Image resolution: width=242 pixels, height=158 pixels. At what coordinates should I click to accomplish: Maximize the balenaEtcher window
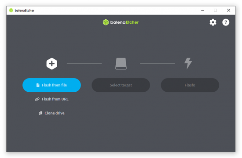tap(215, 11)
